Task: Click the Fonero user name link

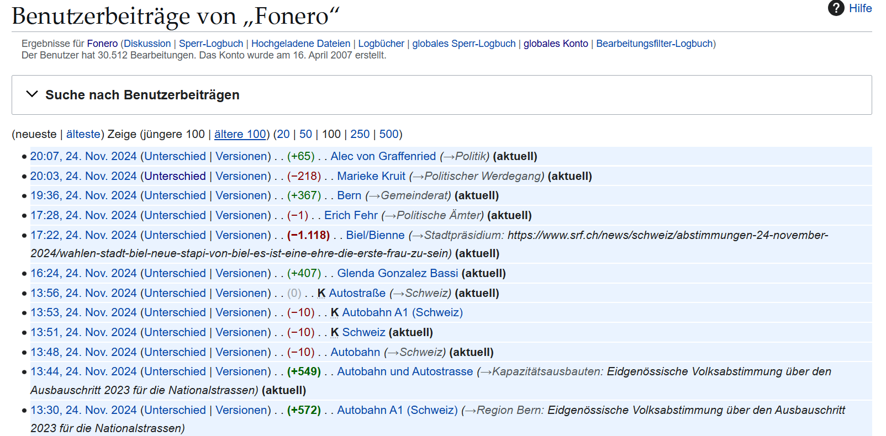Action: point(102,44)
